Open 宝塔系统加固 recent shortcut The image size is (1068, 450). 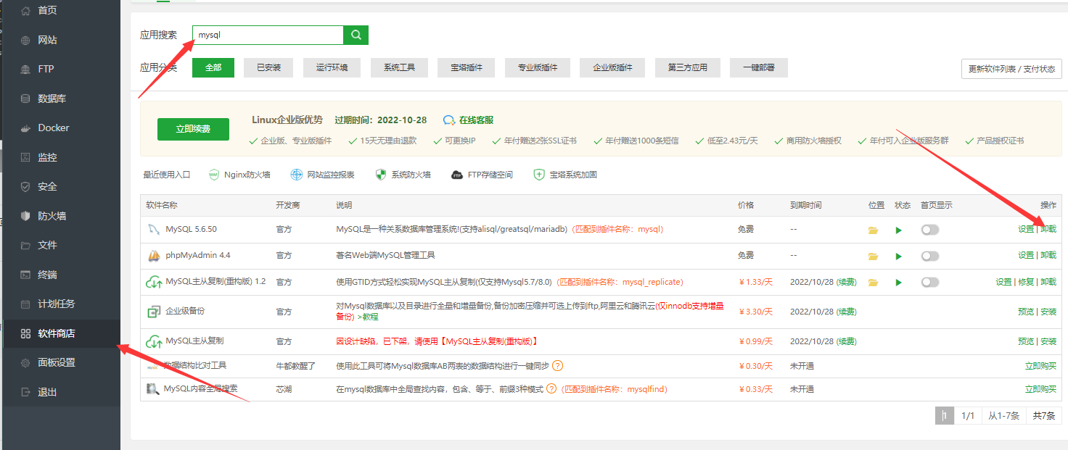(x=565, y=175)
